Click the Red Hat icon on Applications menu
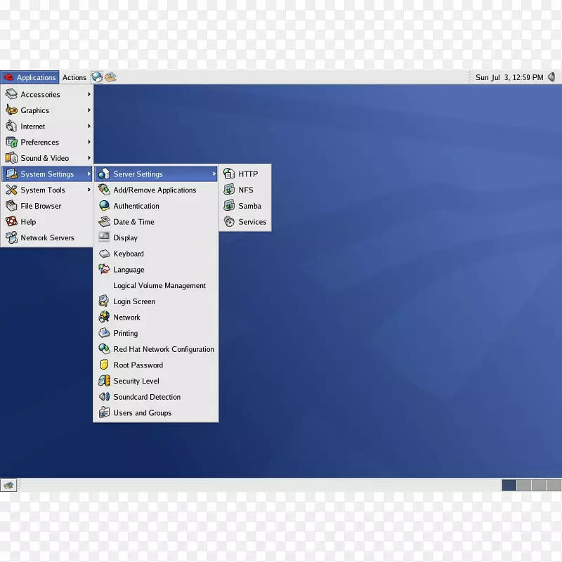This screenshot has height=562, width=562. click(8, 77)
